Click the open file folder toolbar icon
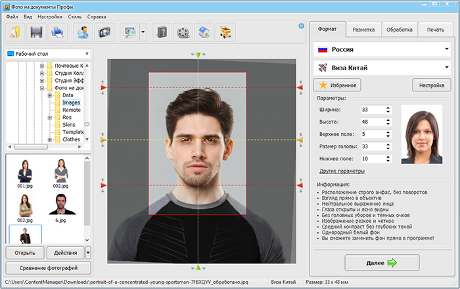 pyautogui.click(x=15, y=32)
